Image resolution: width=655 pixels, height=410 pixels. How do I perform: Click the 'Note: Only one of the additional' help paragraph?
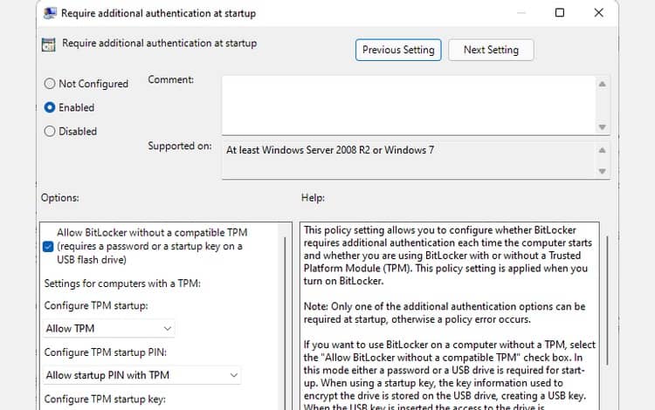445,313
